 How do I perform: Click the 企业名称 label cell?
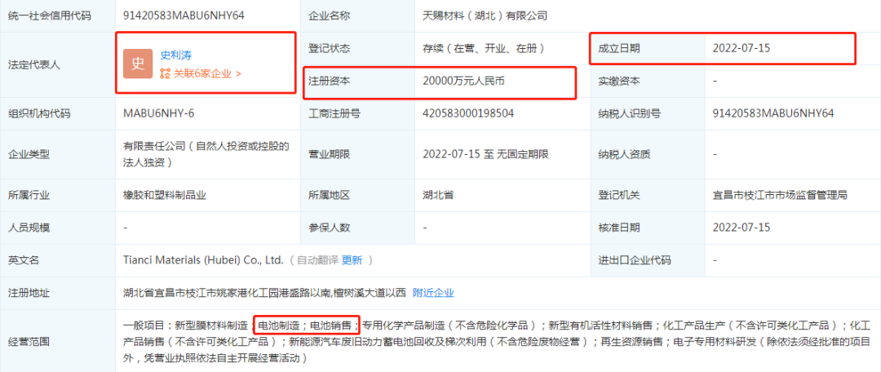pyautogui.click(x=357, y=15)
